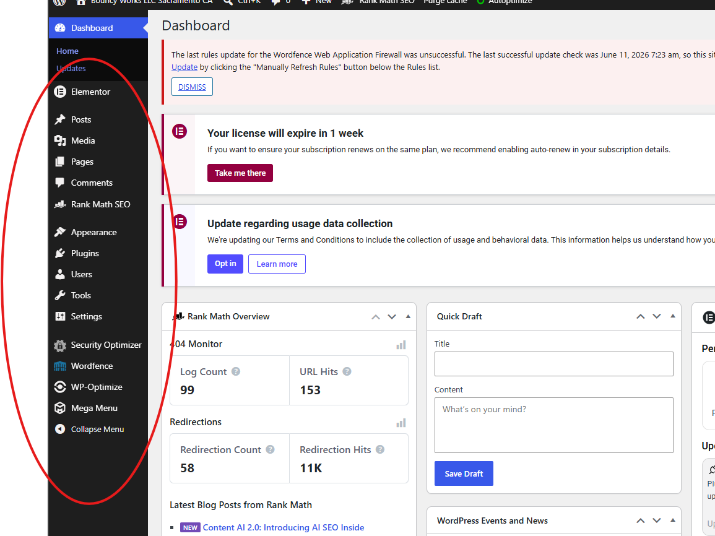This screenshot has width=715, height=536.
Task: Click the Pages icon in sidebar
Action: 59,162
